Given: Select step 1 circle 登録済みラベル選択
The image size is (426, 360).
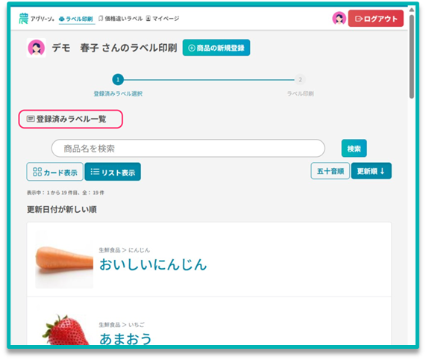Looking at the screenshot, I should click(118, 80).
